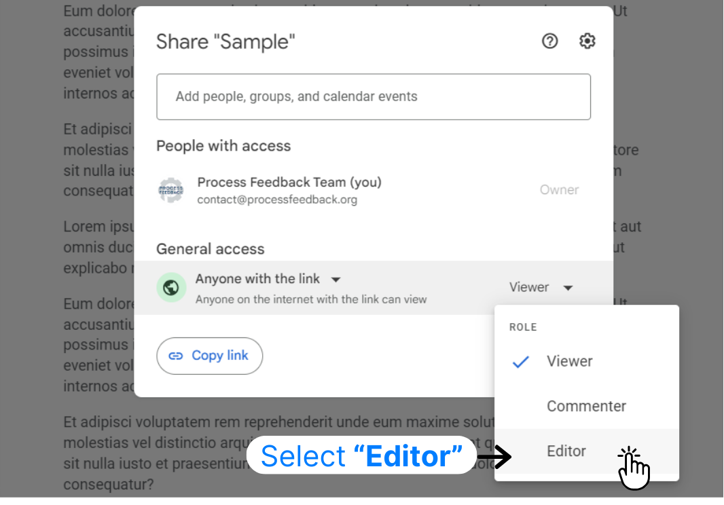Viewport: 724px width, 505px height.
Task: Click the Process Feedback Team avatar
Action: 171,190
